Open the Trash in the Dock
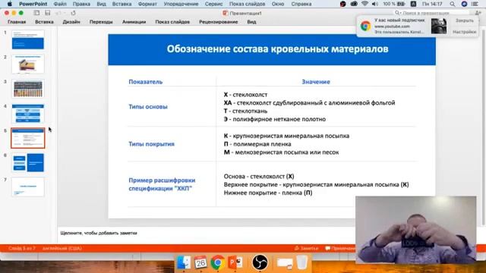This screenshot has height=273, width=486. pyautogui.click(x=301, y=262)
